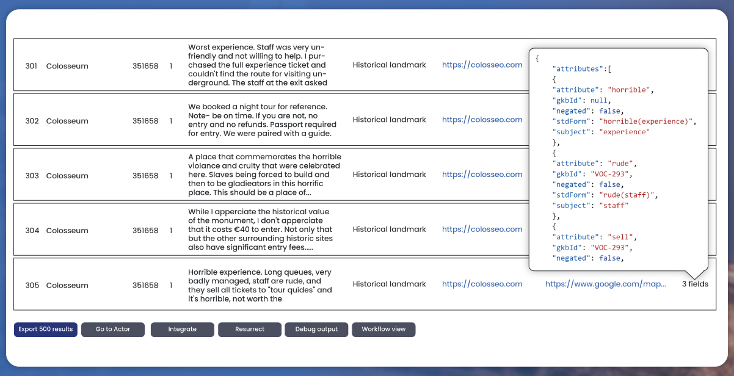Click the 351658 value in row 304

coord(145,231)
